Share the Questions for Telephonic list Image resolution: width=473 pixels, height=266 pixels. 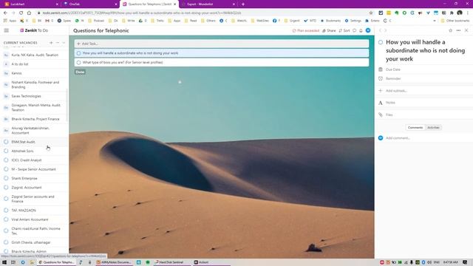coord(329,30)
